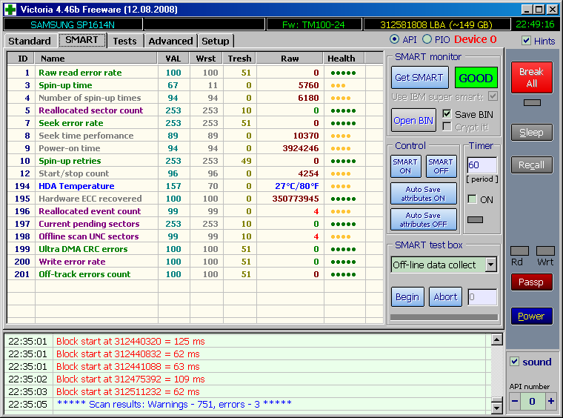
Task: Open the Advanced tab
Action: click(x=170, y=41)
